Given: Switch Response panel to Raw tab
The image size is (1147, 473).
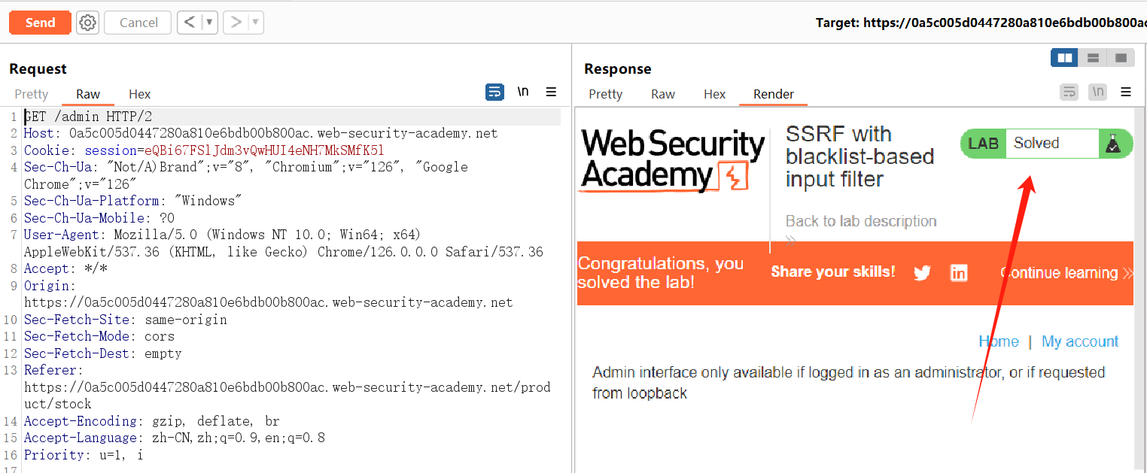Looking at the screenshot, I should pyautogui.click(x=663, y=94).
